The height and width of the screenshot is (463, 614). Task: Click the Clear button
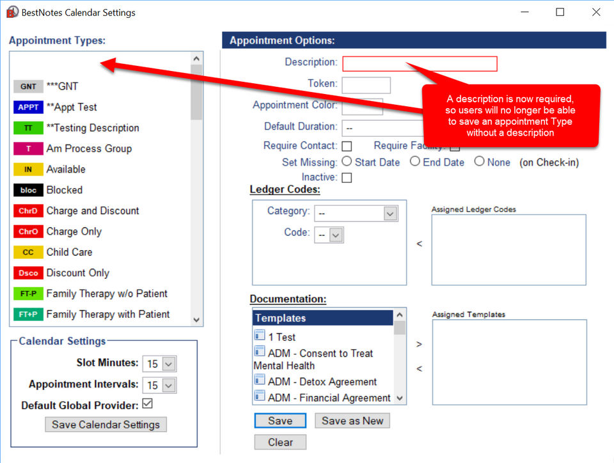click(x=280, y=443)
